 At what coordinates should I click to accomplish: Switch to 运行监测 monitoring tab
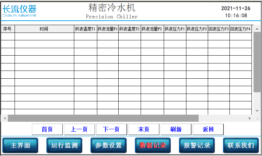[64, 145]
